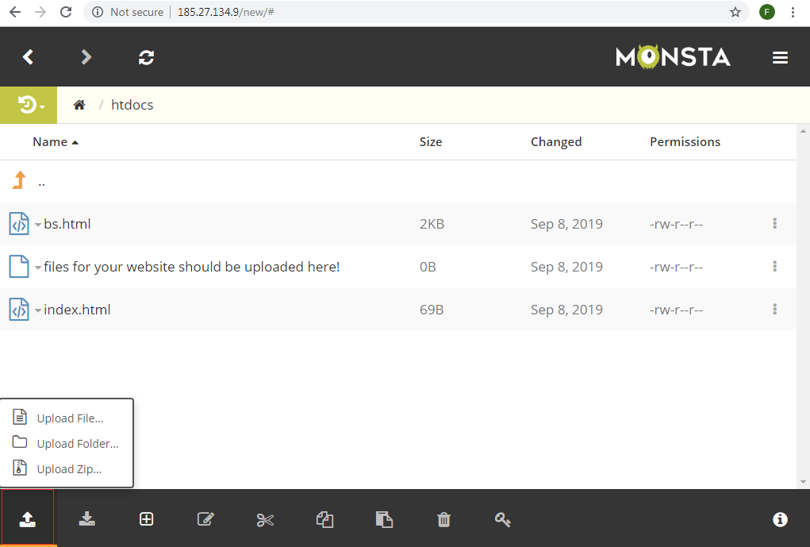Click the Delete trash icon

tap(443, 519)
